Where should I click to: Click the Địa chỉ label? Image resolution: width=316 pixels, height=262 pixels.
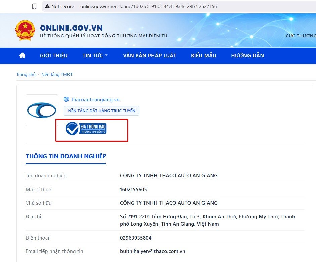(33, 217)
